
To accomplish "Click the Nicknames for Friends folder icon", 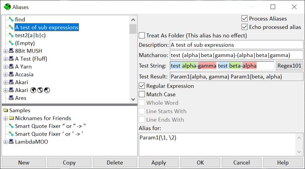I will pos(11,118).
